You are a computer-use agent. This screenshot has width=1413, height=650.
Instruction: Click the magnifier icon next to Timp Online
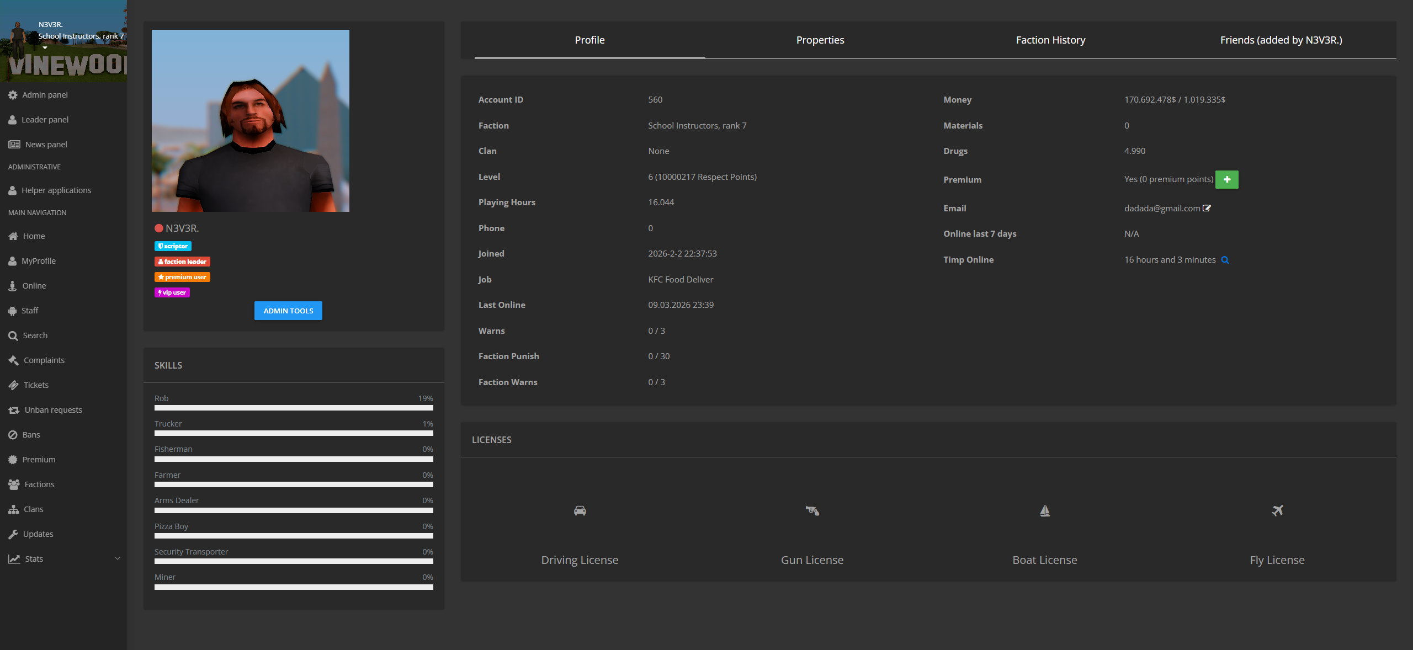click(x=1225, y=260)
